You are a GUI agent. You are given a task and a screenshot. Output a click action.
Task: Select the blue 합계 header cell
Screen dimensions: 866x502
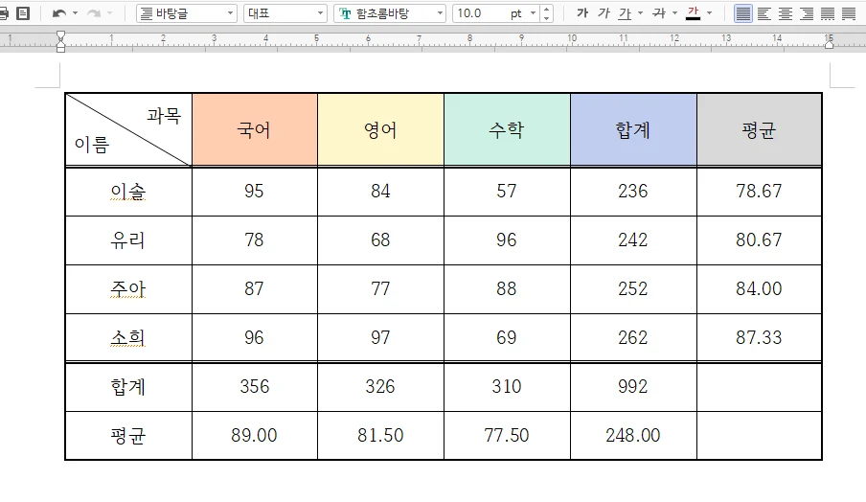(633, 129)
